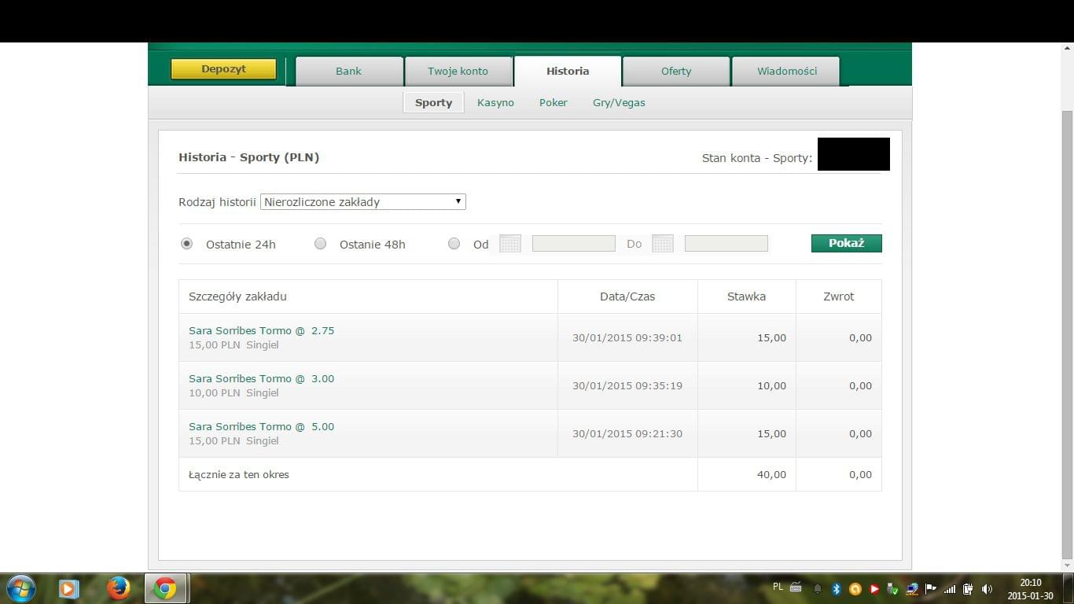Open the 'Bank' tab
This screenshot has width=1074, height=604.
tap(348, 71)
